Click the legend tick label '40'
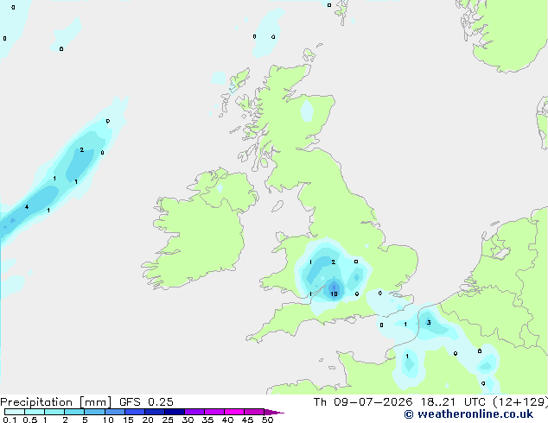This screenshot has width=548, height=423. (x=227, y=420)
